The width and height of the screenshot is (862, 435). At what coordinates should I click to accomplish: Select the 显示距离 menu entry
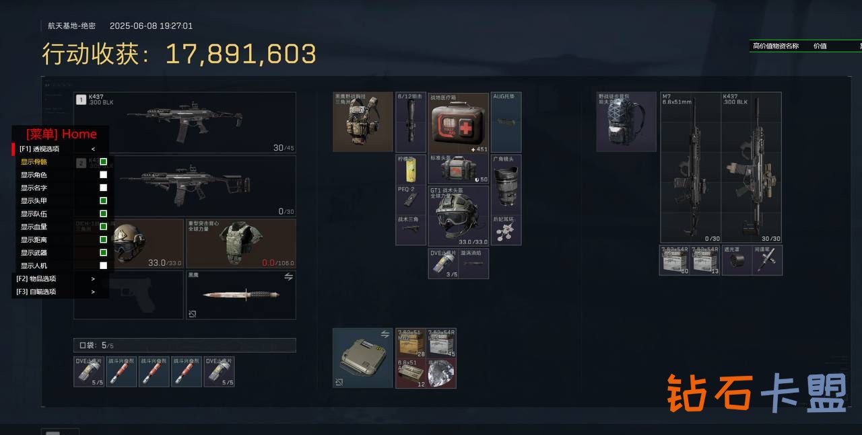(61, 240)
